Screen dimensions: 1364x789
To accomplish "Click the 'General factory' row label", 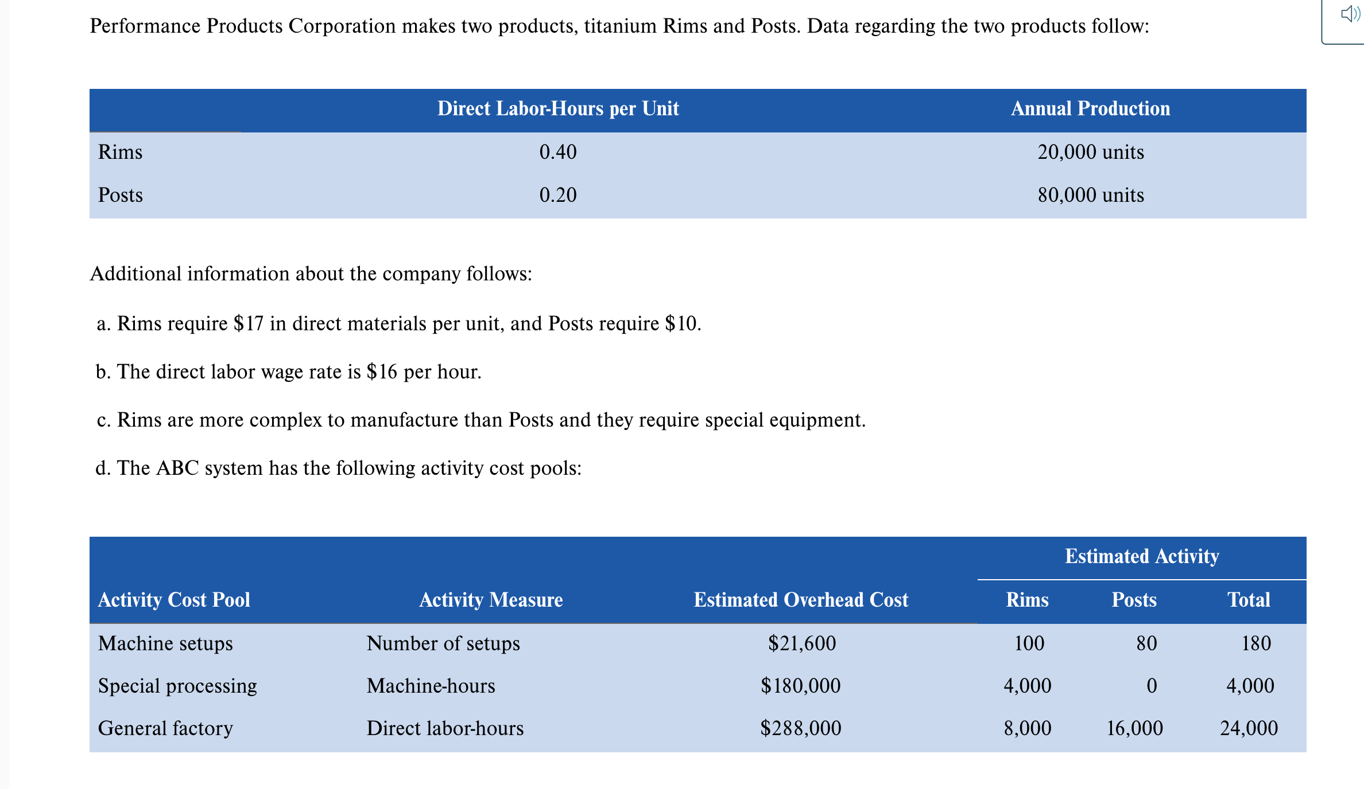I will (165, 728).
